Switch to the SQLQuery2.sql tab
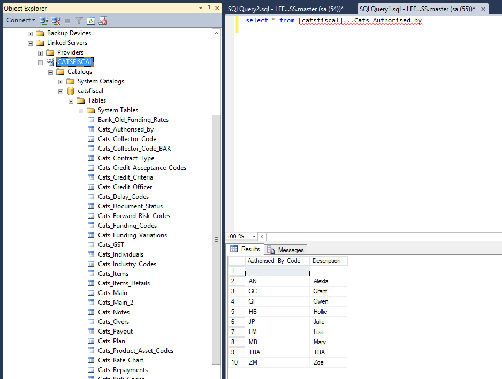 pyautogui.click(x=285, y=9)
